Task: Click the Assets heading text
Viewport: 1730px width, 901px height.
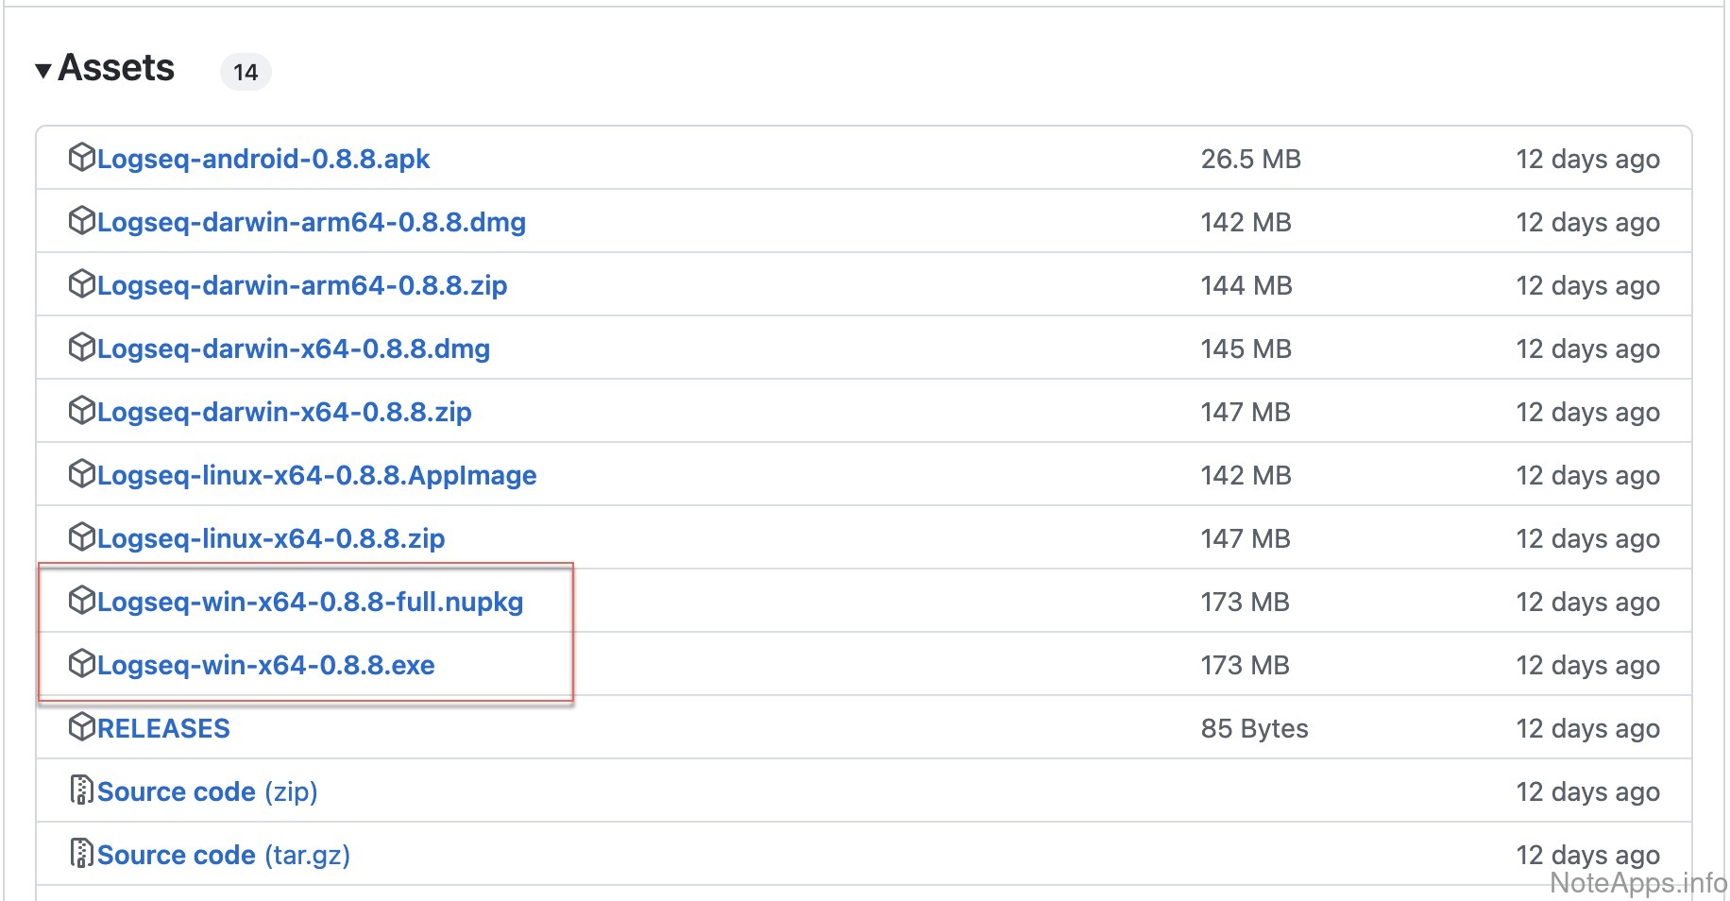Action: 116,68
